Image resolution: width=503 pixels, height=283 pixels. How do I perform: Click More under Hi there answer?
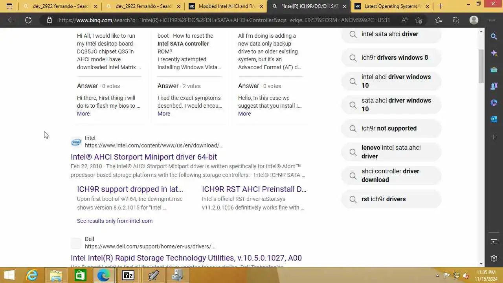(83, 114)
